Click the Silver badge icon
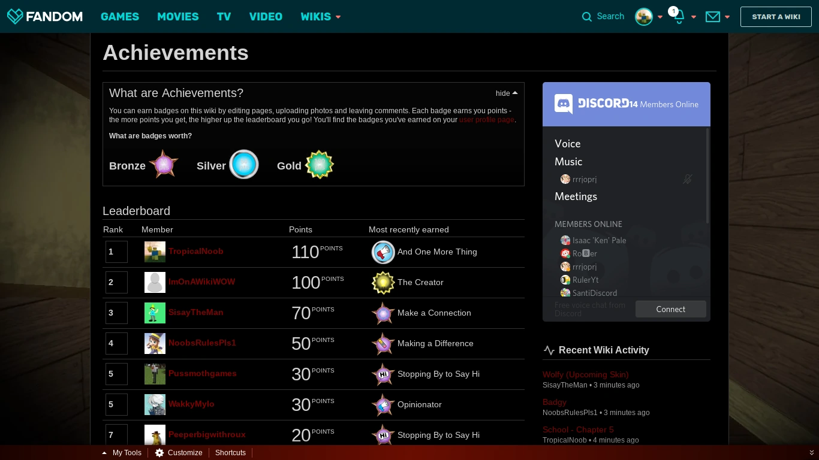Screen dimensions: 819x460 tap(243, 165)
